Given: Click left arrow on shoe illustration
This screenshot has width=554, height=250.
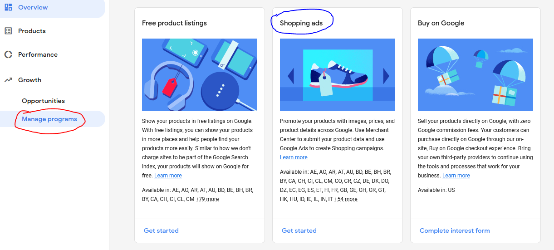Looking at the screenshot, I should click(x=291, y=76).
